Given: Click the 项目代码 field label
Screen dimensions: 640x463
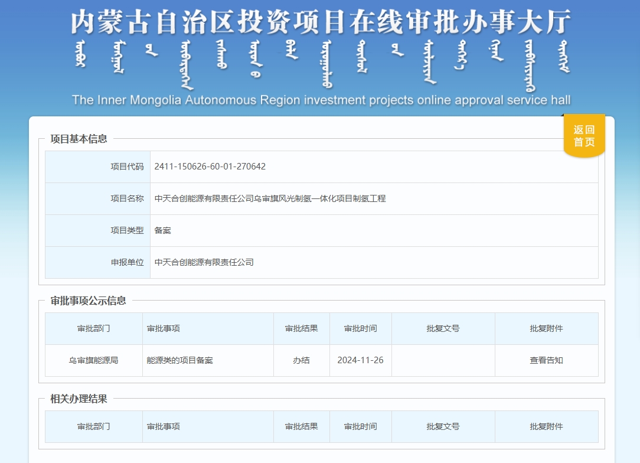Looking at the screenshot, I should click(127, 167).
